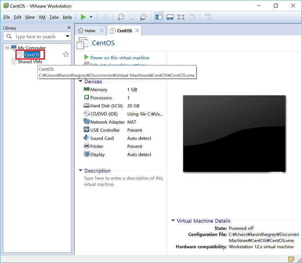Click the Processors device icon
Image resolution: width=302 pixels, height=263 pixels.
point(86,97)
